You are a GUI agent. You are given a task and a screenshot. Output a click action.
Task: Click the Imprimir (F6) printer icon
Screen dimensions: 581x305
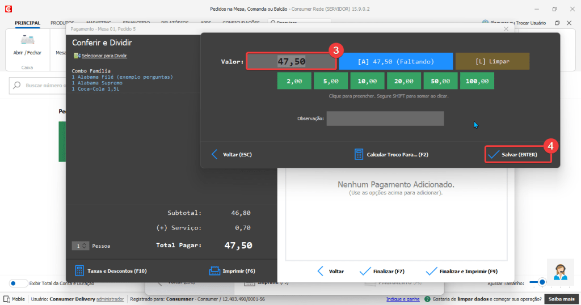coord(214,271)
